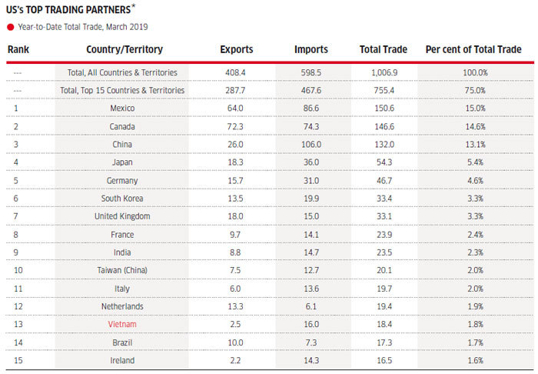Screen dimensions: 538x374
Task: Click the South Korea country cell
Action: click(x=121, y=199)
